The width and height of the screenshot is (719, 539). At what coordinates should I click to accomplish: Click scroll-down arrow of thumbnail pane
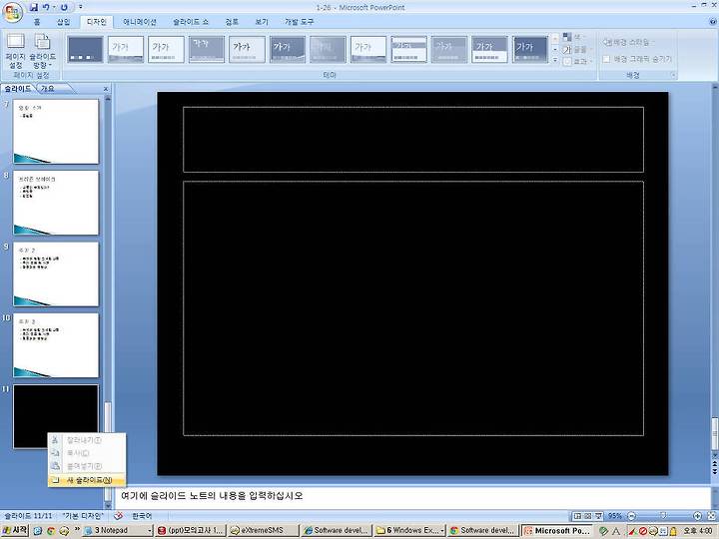pos(108,505)
